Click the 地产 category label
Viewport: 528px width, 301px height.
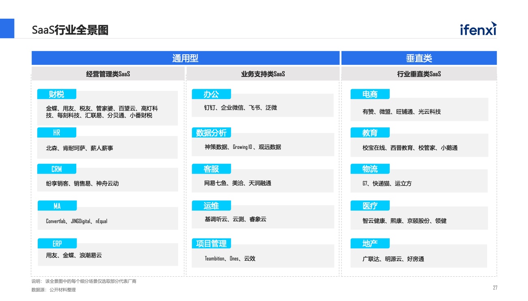[370, 244]
